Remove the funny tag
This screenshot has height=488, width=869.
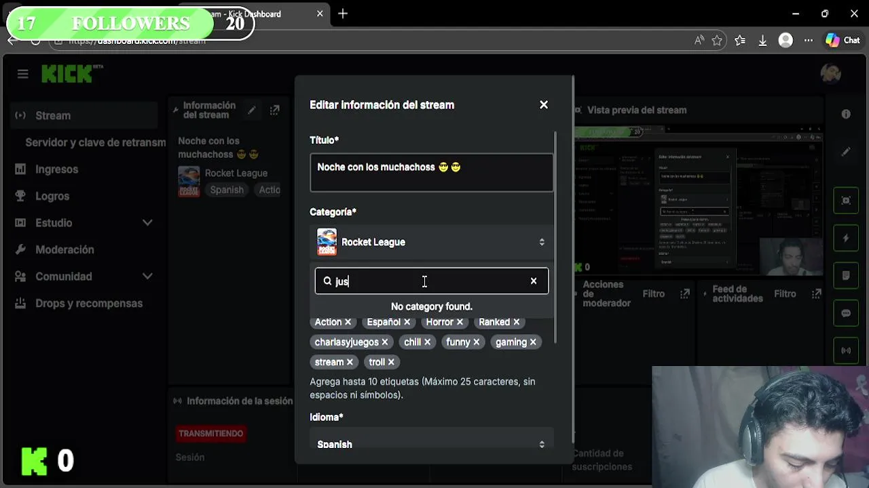point(476,342)
